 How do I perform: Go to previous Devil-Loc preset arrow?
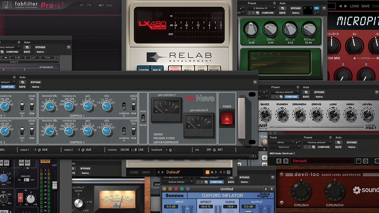click(x=279, y=161)
